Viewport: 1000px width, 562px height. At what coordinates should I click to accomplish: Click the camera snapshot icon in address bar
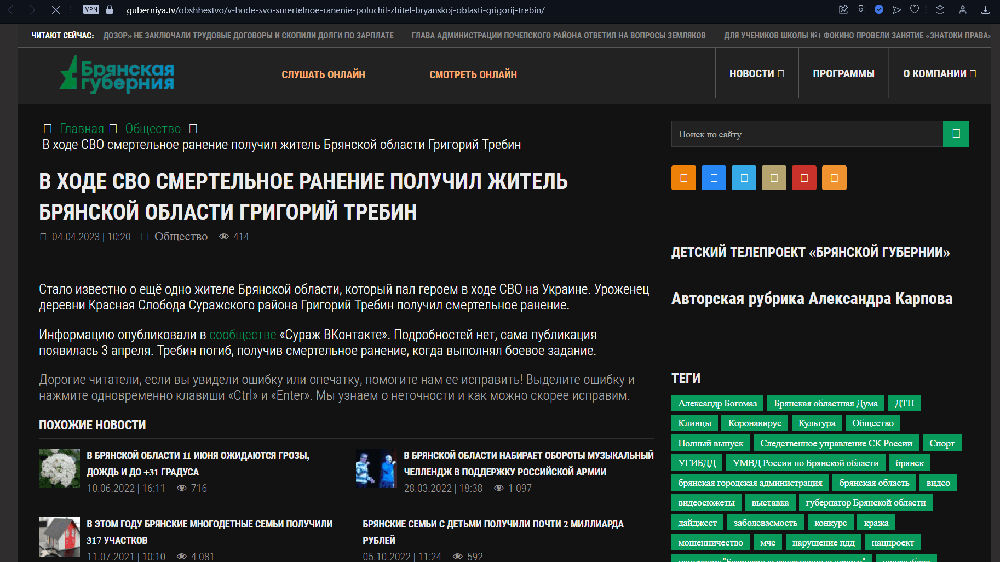(861, 10)
